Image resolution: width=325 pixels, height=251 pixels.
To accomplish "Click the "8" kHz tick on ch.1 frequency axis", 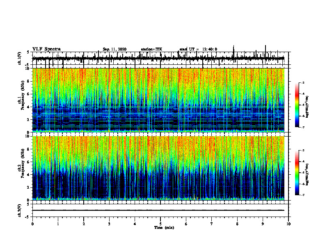I will coord(28,81).
